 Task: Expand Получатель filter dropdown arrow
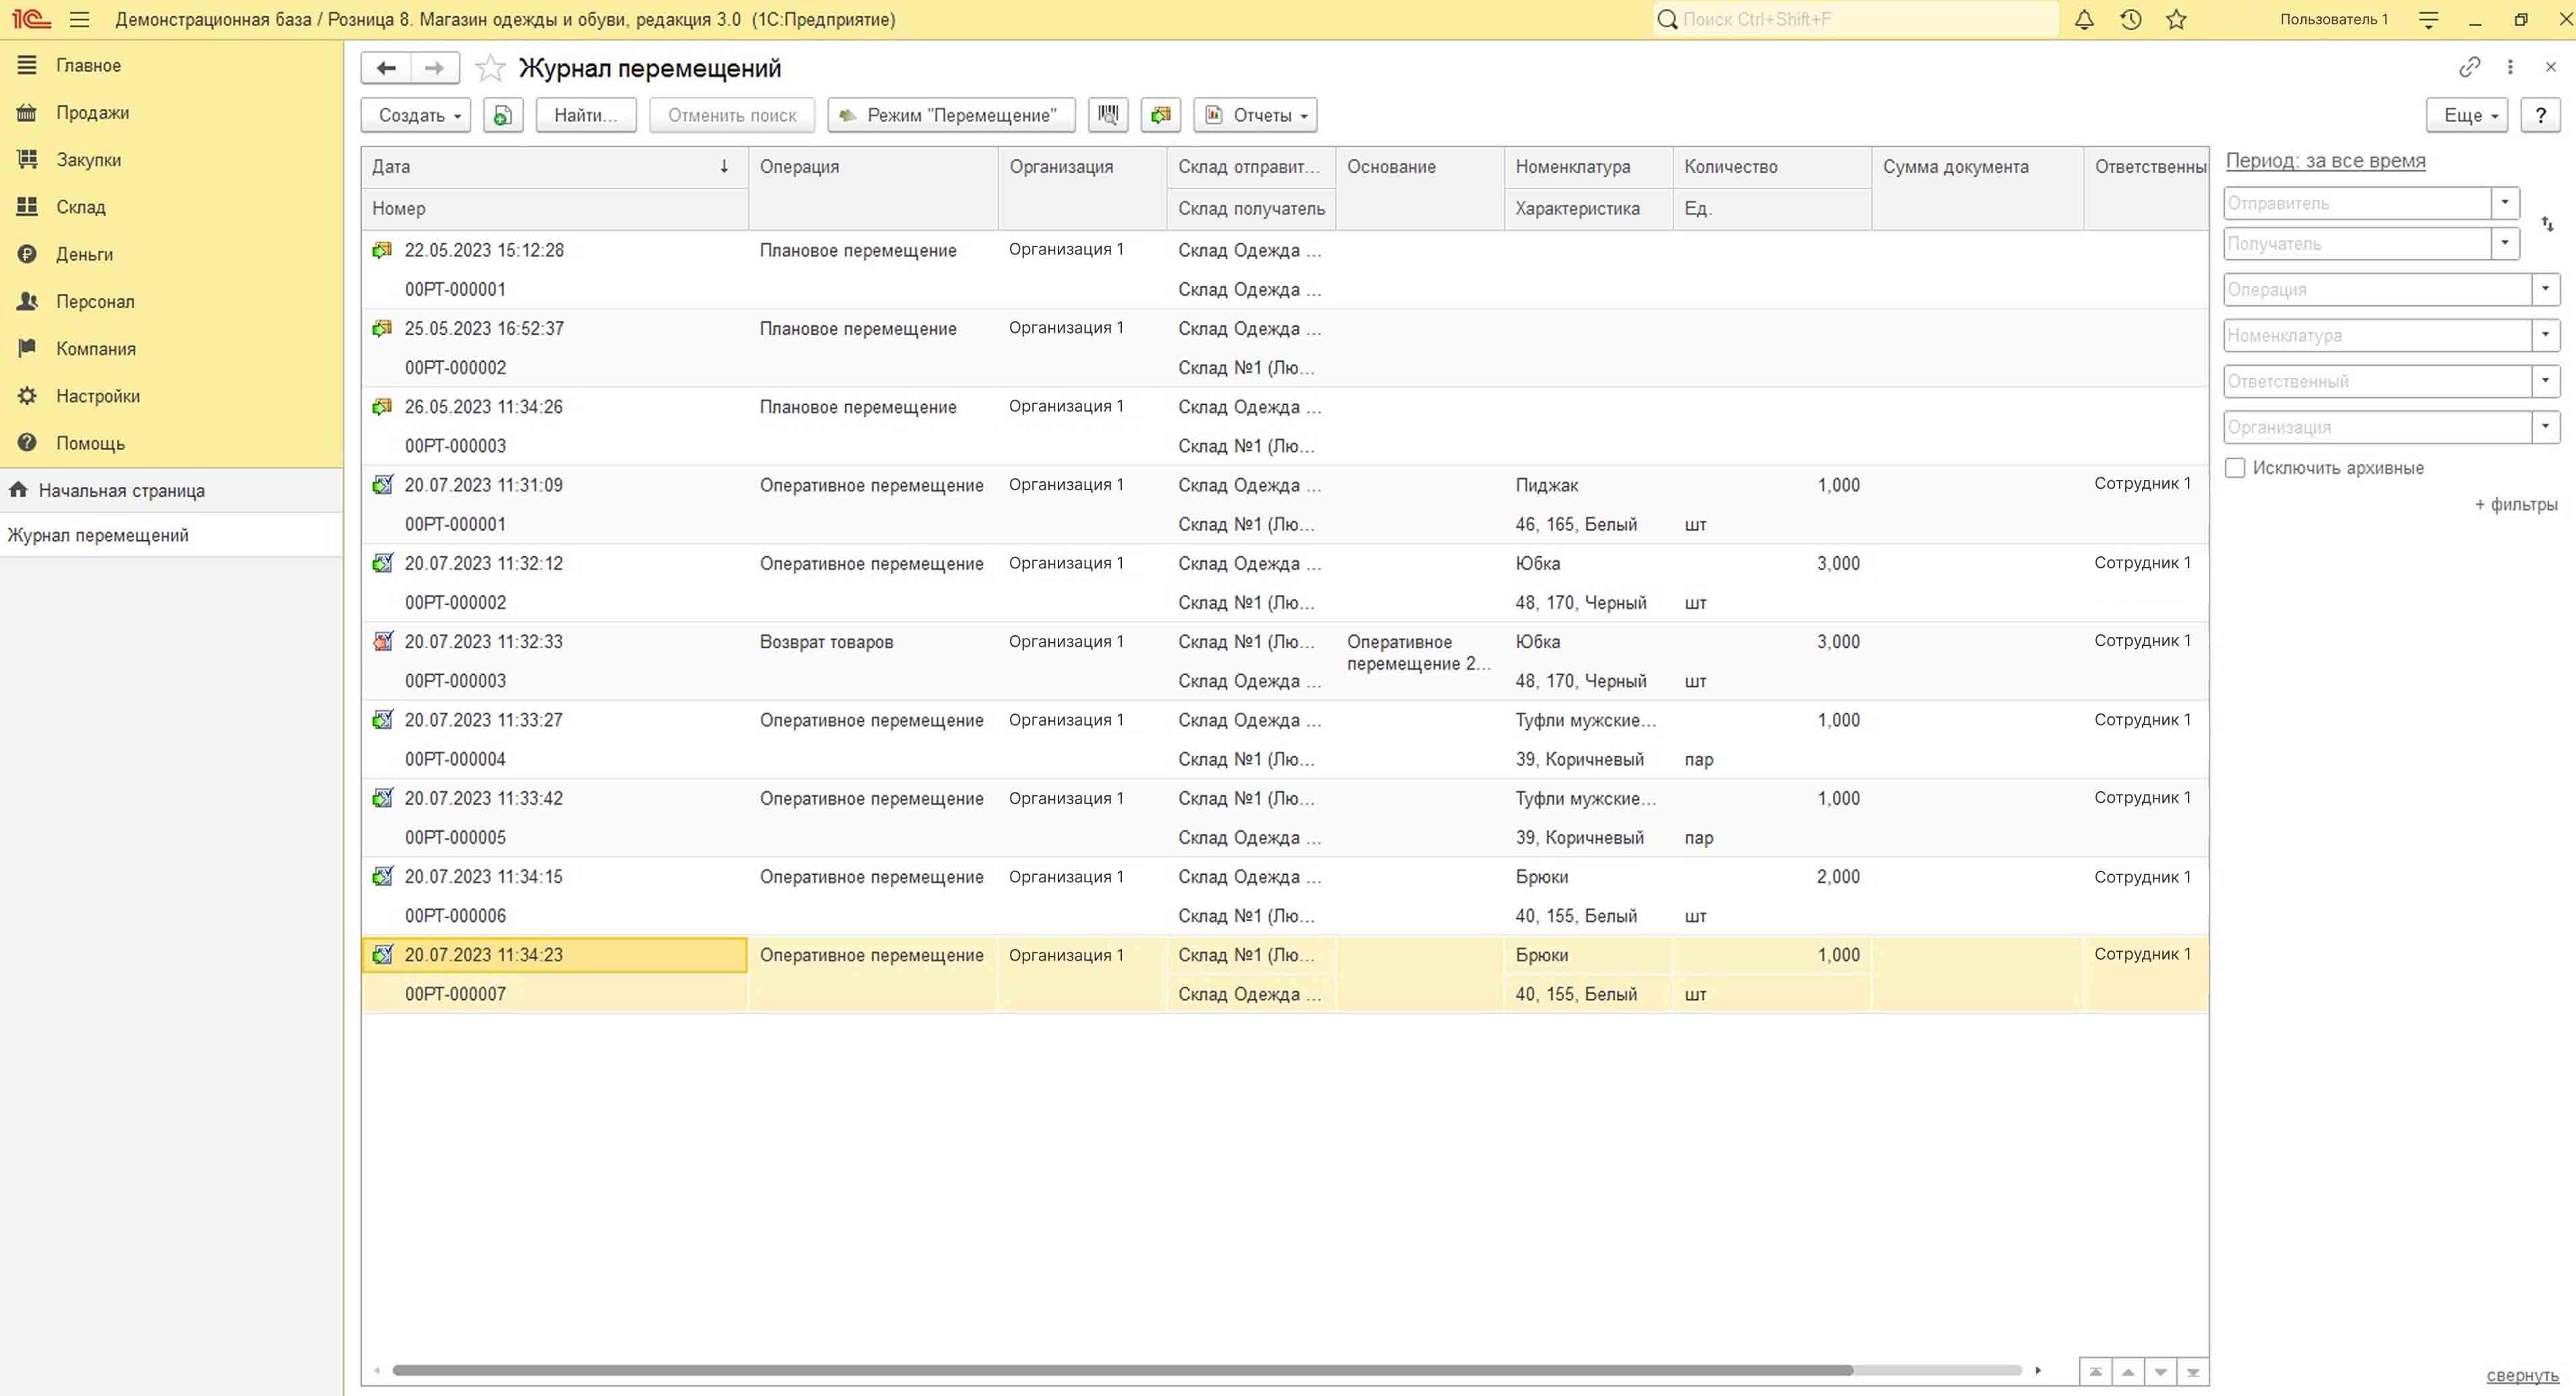pos(2504,243)
